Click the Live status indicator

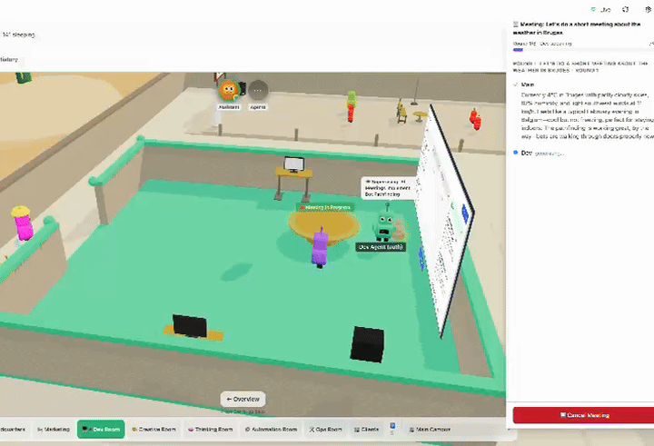601,9
